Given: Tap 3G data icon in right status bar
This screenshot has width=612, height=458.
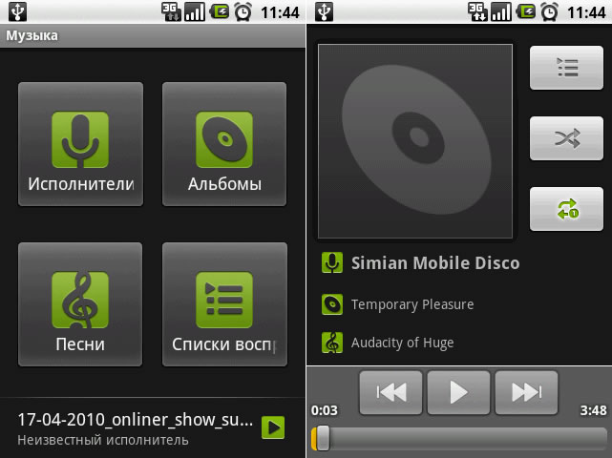Looking at the screenshot, I should 477,12.
